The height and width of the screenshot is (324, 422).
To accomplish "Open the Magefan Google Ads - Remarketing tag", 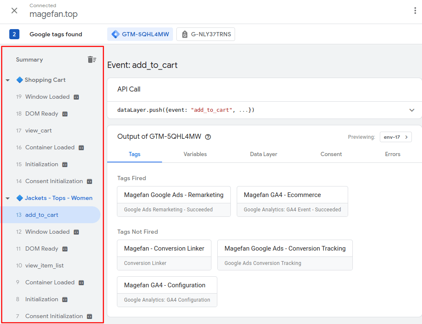I will (174, 201).
